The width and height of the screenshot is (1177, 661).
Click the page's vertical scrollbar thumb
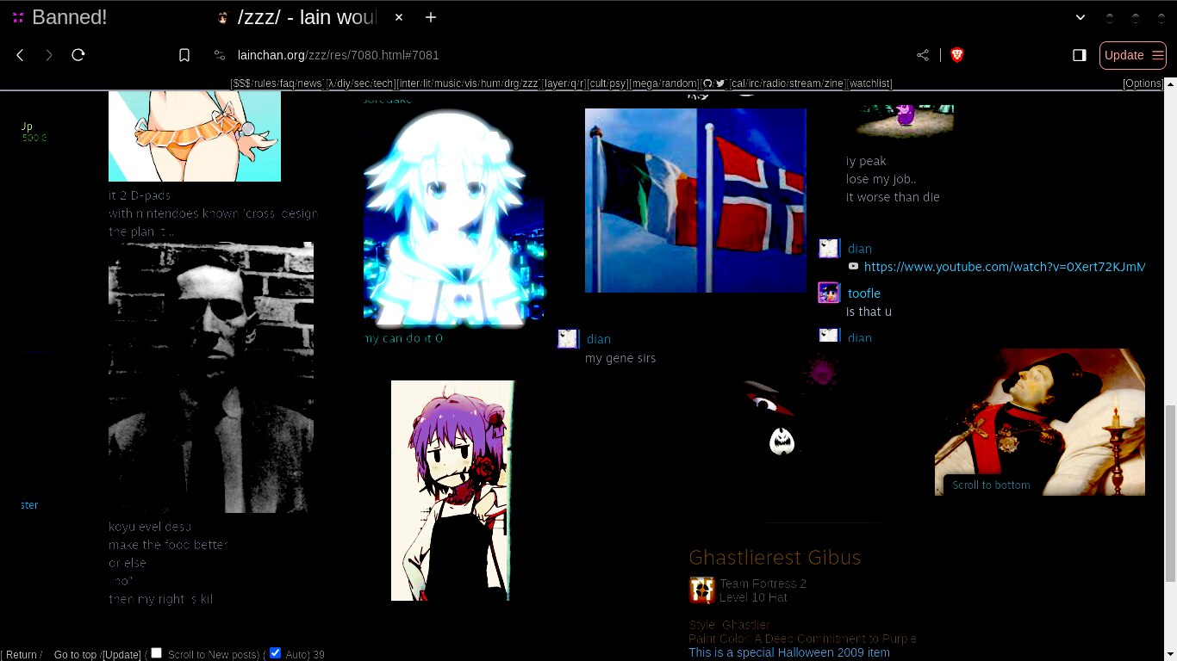point(1169,492)
